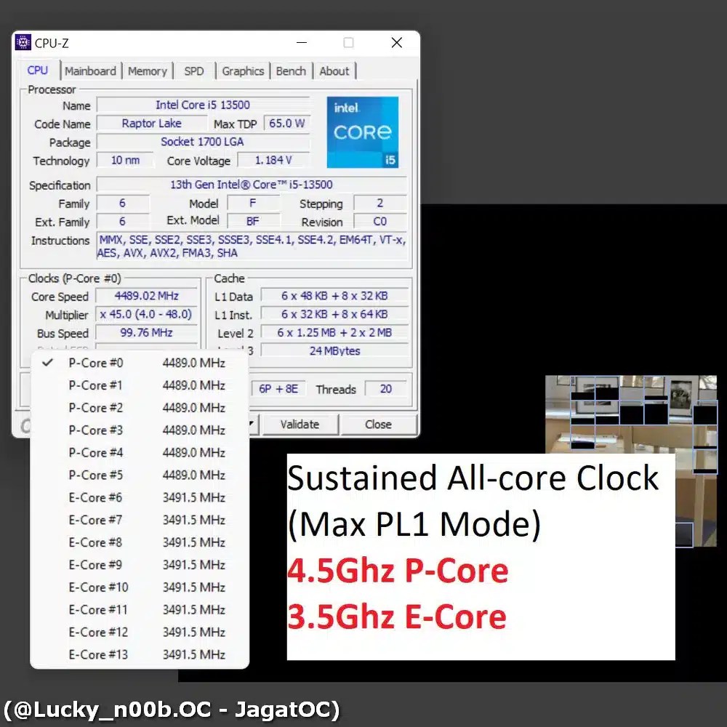Click the Package value 'Socket 1700 LGA'
Screen dimensions: 727x727
tap(203, 142)
